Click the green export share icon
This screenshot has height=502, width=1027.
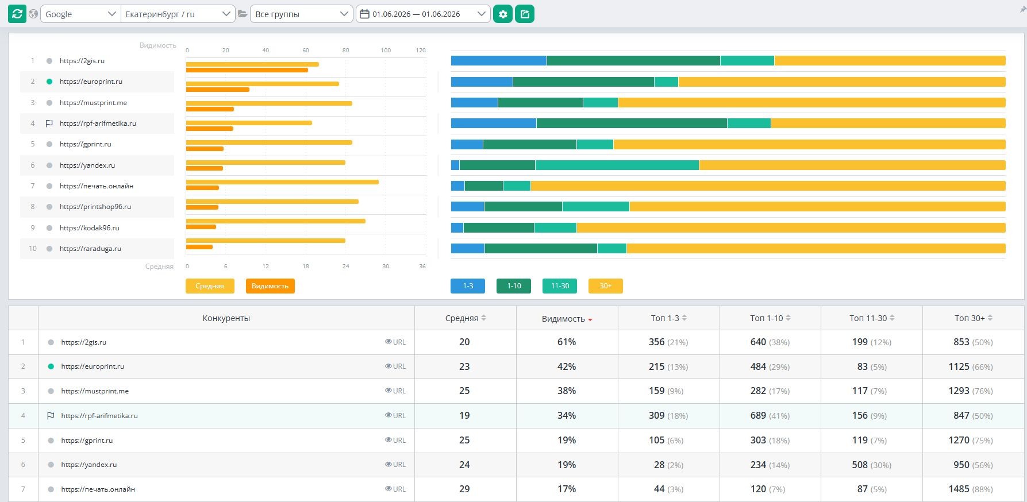pos(525,14)
